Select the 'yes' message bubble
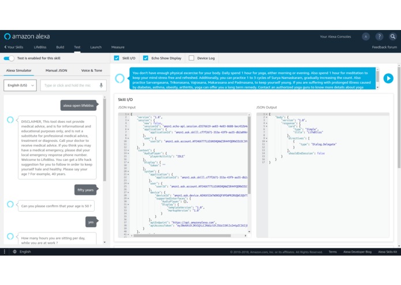 (x=91, y=222)
